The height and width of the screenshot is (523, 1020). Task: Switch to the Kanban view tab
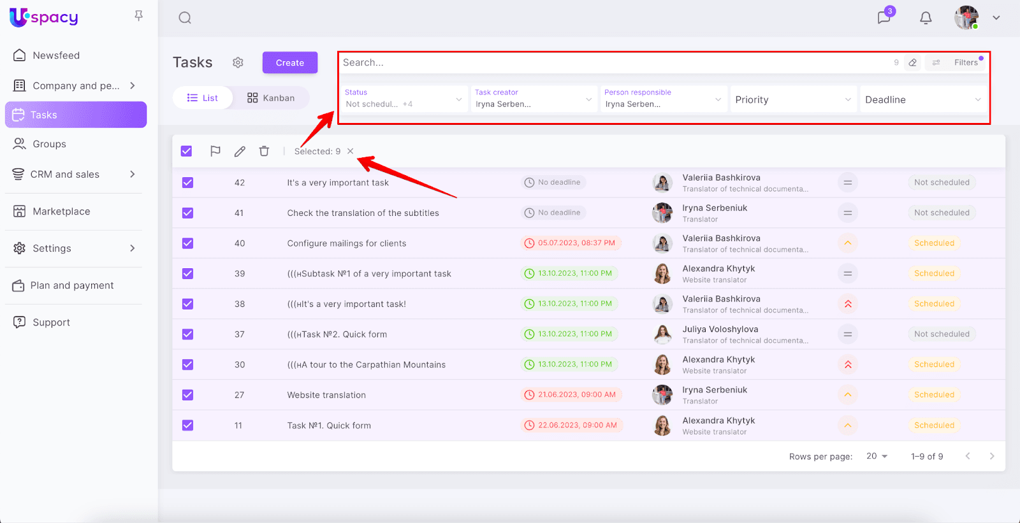[272, 98]
